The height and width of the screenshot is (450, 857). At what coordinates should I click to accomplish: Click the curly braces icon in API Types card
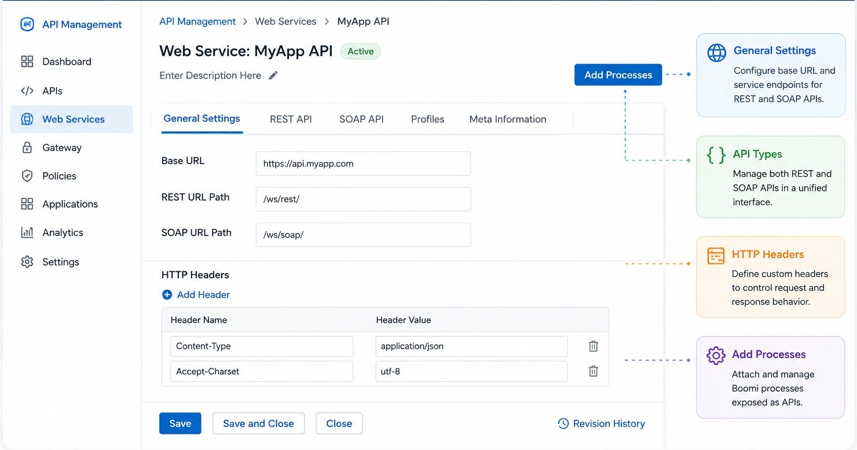point(716,155)
